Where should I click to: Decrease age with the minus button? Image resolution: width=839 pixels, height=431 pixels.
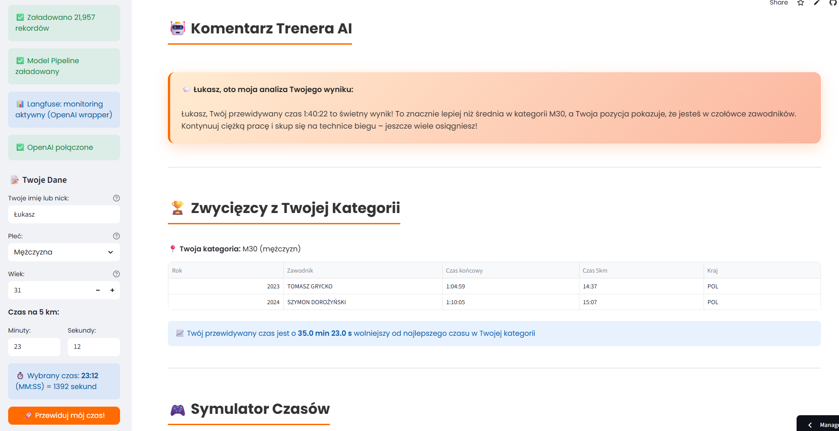pyautogui.click(x=98, y=290)
